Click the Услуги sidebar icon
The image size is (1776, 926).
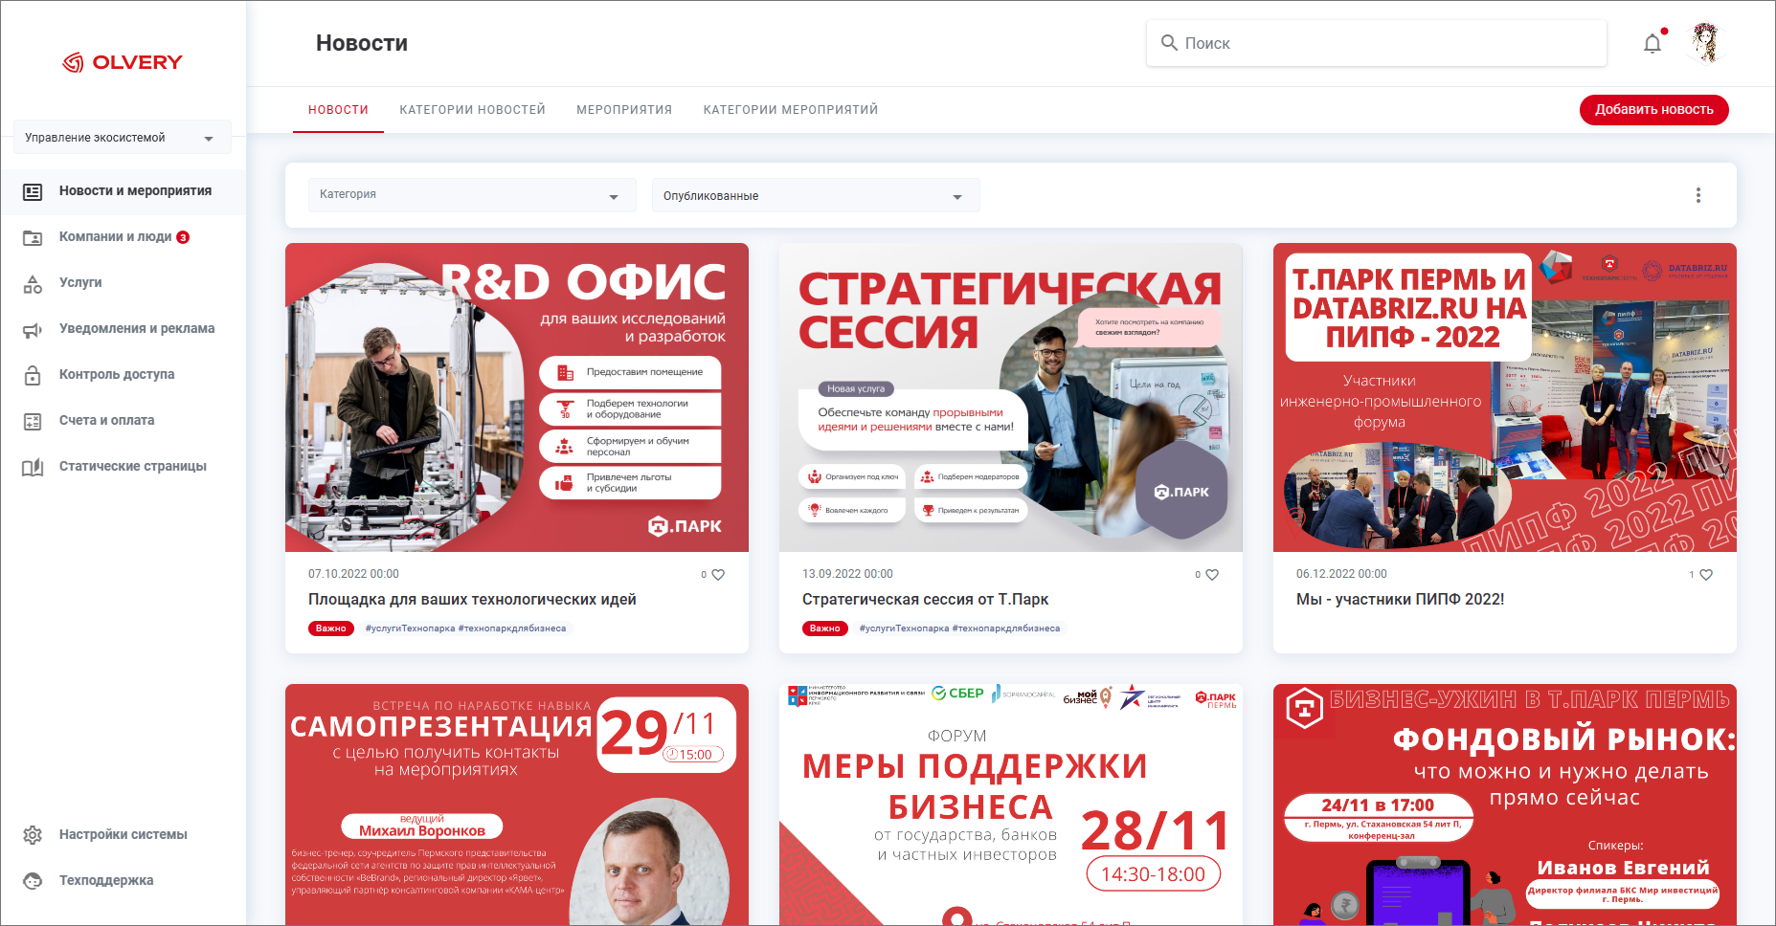click(x=33, y=283)
